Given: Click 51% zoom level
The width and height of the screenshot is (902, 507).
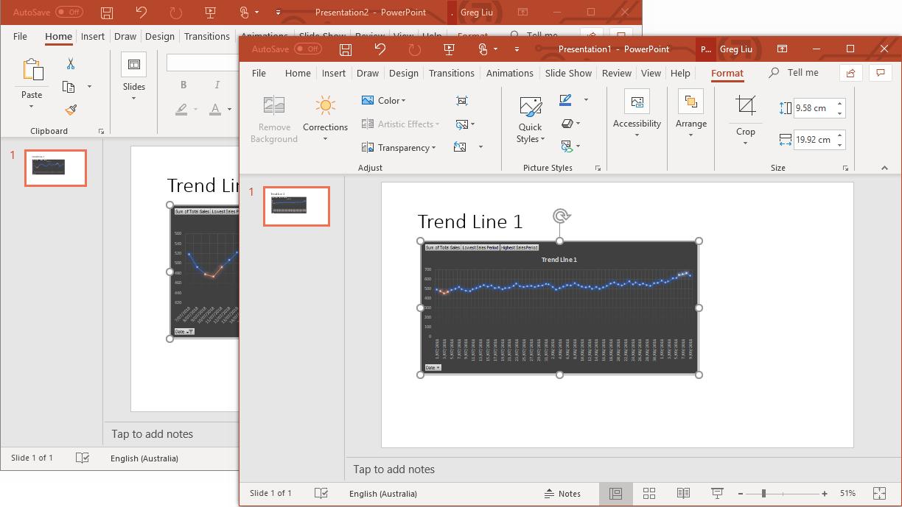Looking at the screenshot, I should 847,493.
